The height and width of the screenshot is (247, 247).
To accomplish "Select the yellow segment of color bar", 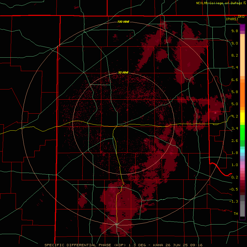I will pyautogui.click(x=242, y=117).
